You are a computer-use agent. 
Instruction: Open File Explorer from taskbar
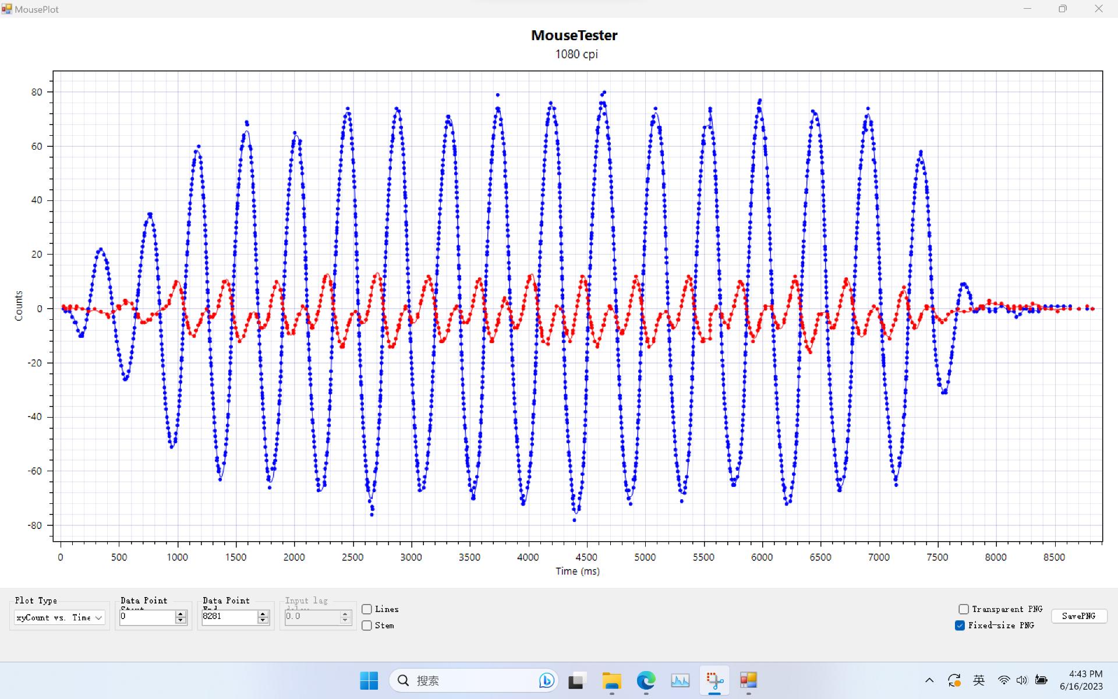point(611,680)
